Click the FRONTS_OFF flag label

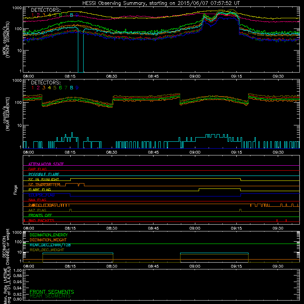click(40, 215)
